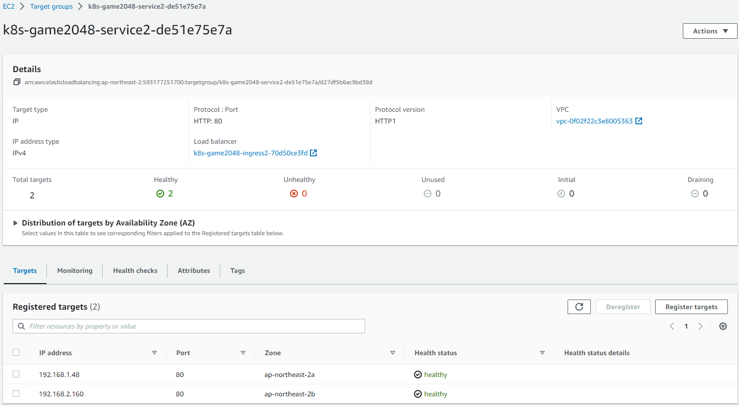Viewport: 739px width, 406px height.
Task: Click port 80 for 192.168.2.160
Action: pos(180,394)
